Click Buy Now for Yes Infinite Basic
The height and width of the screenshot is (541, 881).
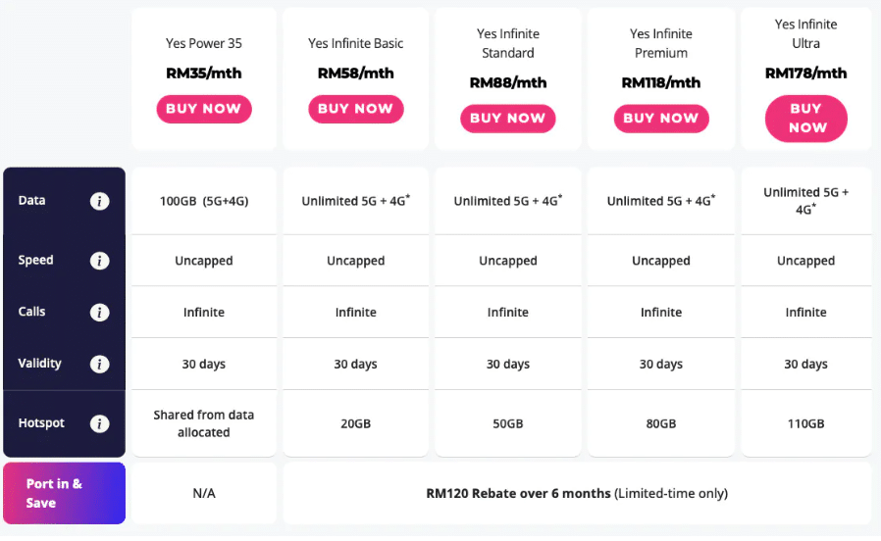[x=356, y=109]
